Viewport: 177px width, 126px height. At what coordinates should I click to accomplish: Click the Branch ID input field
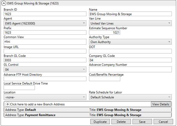tap(45, 14)
